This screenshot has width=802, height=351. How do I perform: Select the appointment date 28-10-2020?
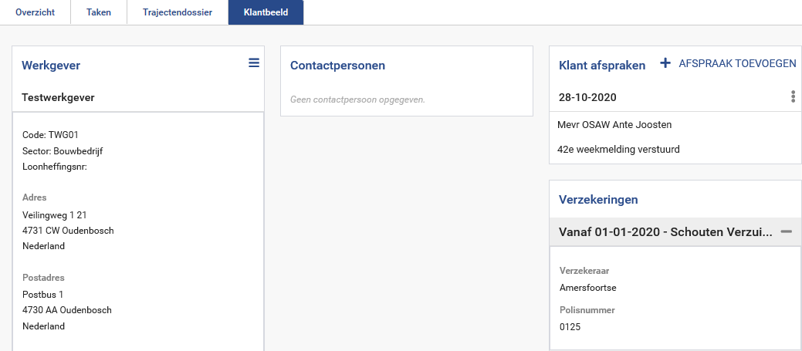(587, 97)
